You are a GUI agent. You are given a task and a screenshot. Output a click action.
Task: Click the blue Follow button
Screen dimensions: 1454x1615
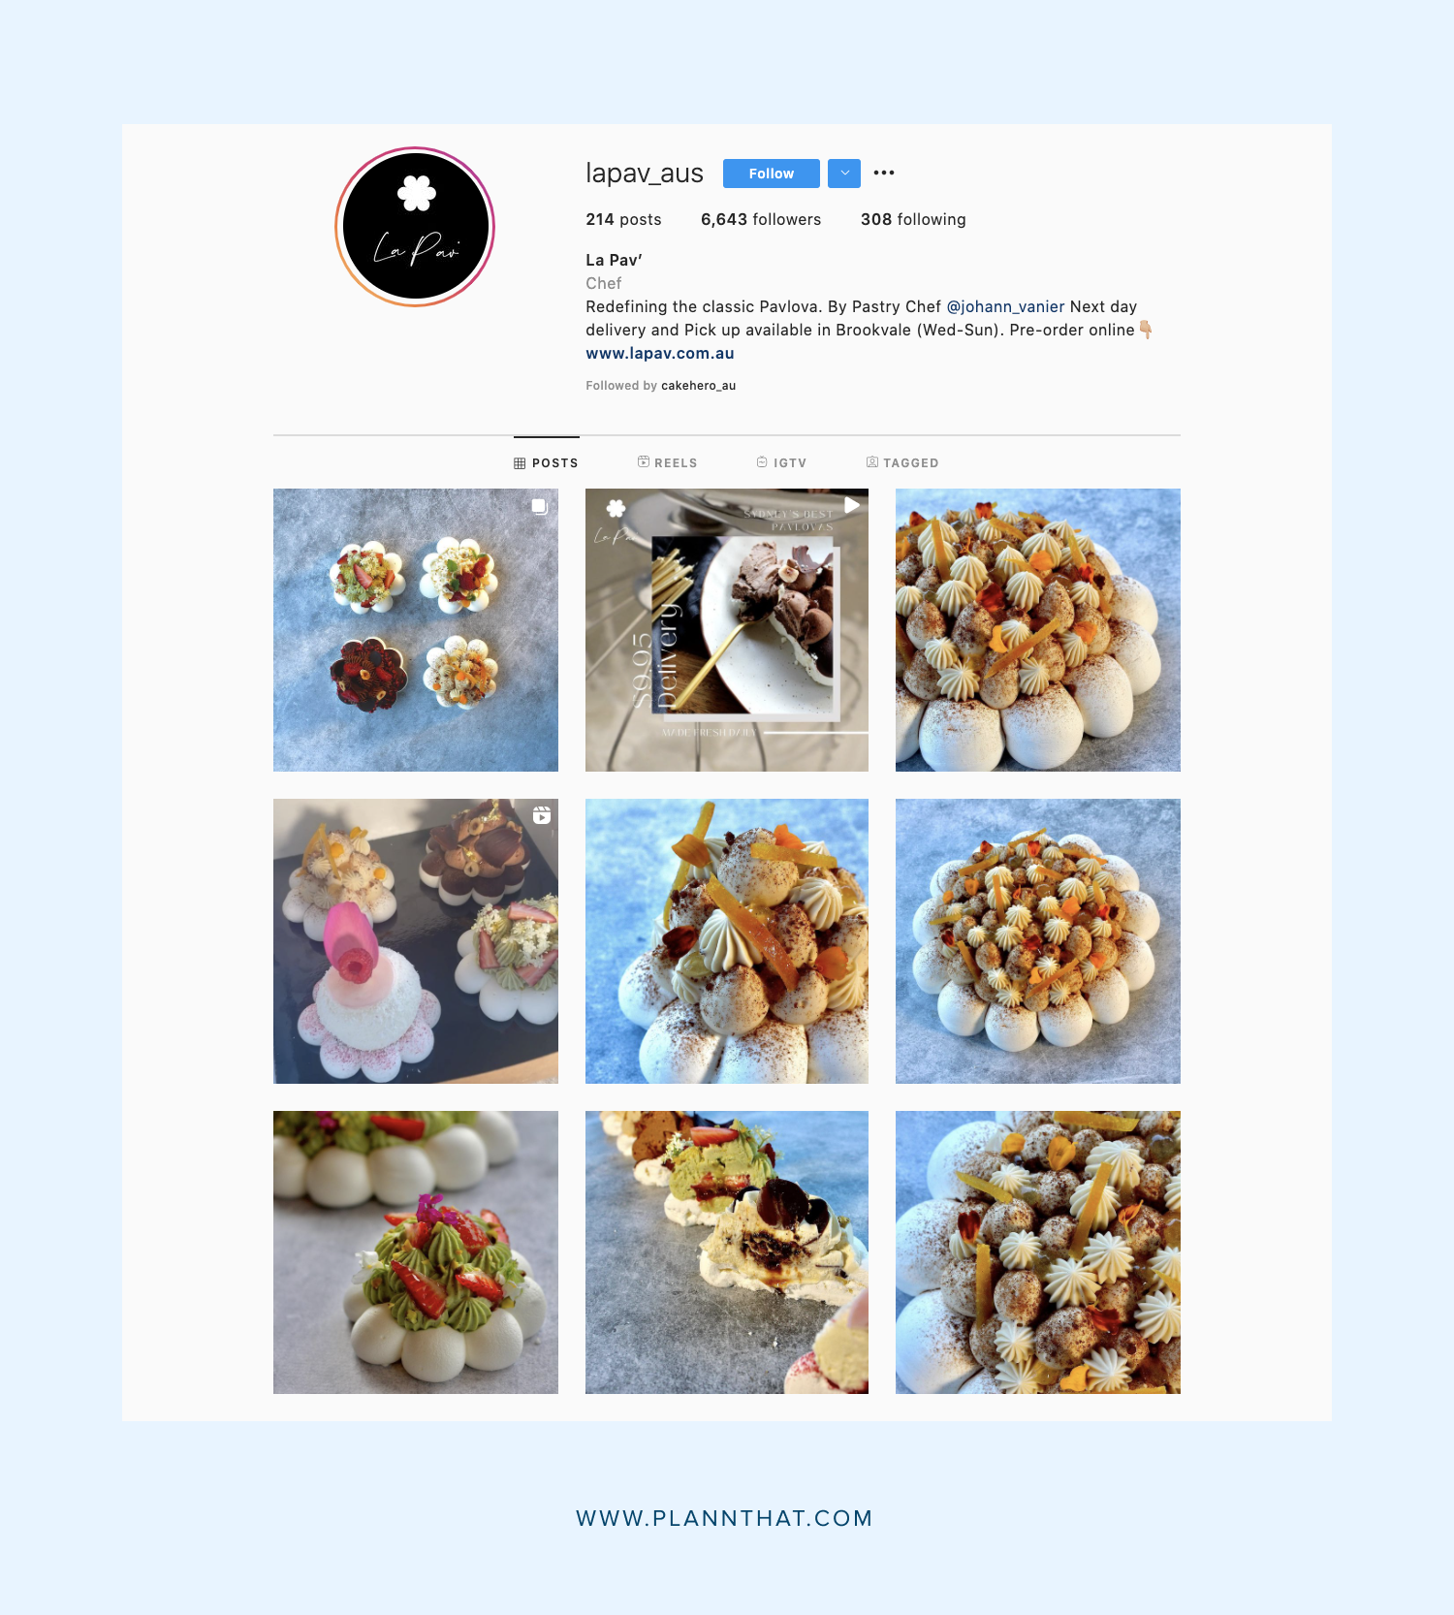pyautogui.click(x=772, y=174)
